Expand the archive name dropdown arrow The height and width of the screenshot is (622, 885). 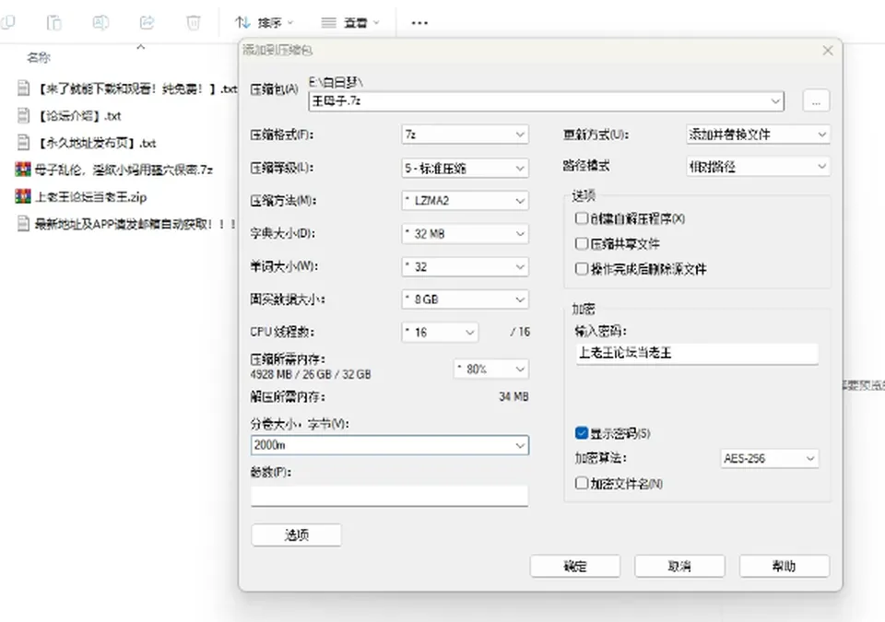click(775, 101)
